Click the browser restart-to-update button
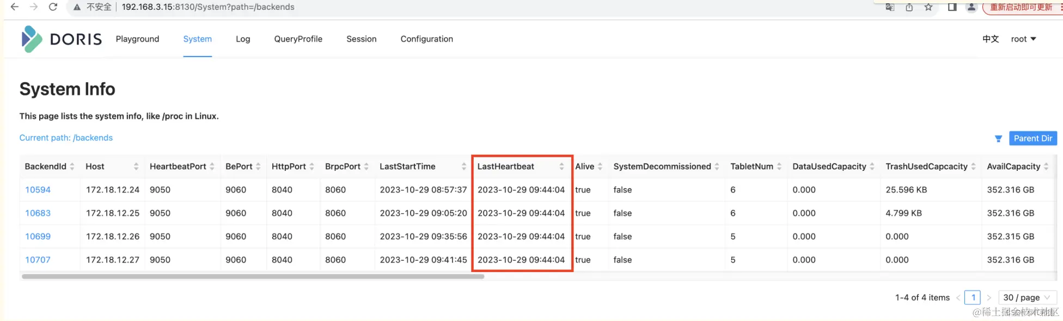Viewport: 1063px width, 321px height. coord(1022,7)
